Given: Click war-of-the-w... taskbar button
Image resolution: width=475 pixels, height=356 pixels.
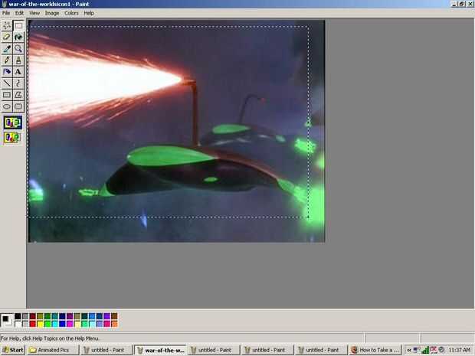Looking at the screenshot, I should [161, 350].
